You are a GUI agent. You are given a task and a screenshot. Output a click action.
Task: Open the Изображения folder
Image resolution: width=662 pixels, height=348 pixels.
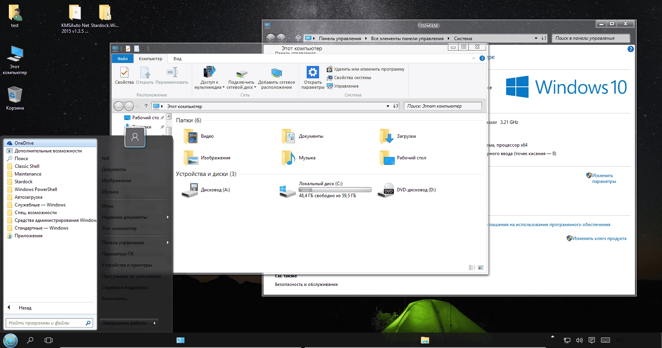(207, 158)
